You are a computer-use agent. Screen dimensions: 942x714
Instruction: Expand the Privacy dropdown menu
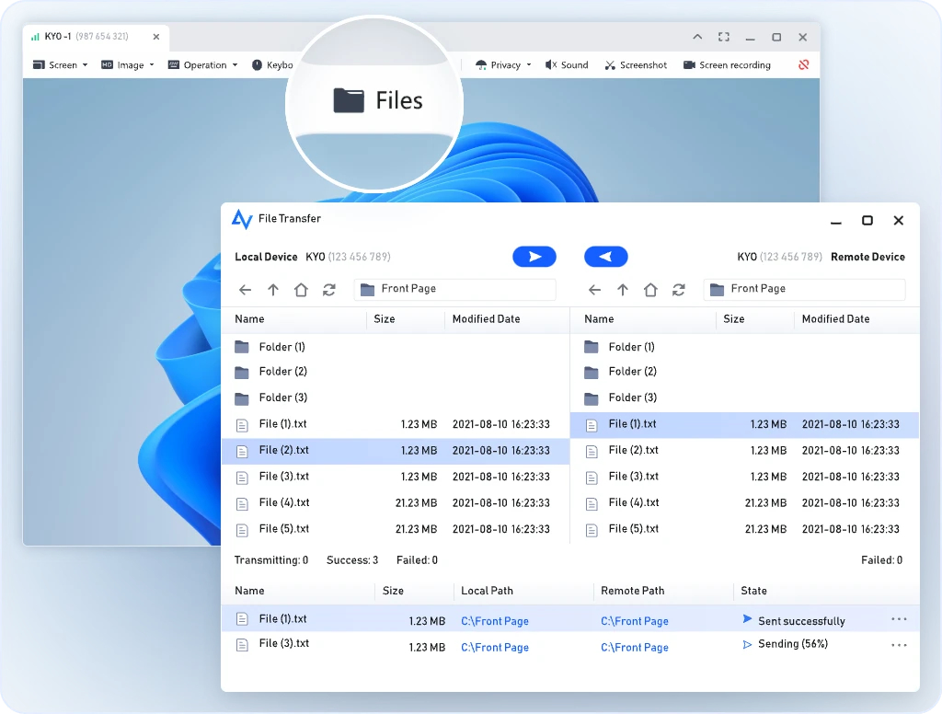tap(503, 65)
